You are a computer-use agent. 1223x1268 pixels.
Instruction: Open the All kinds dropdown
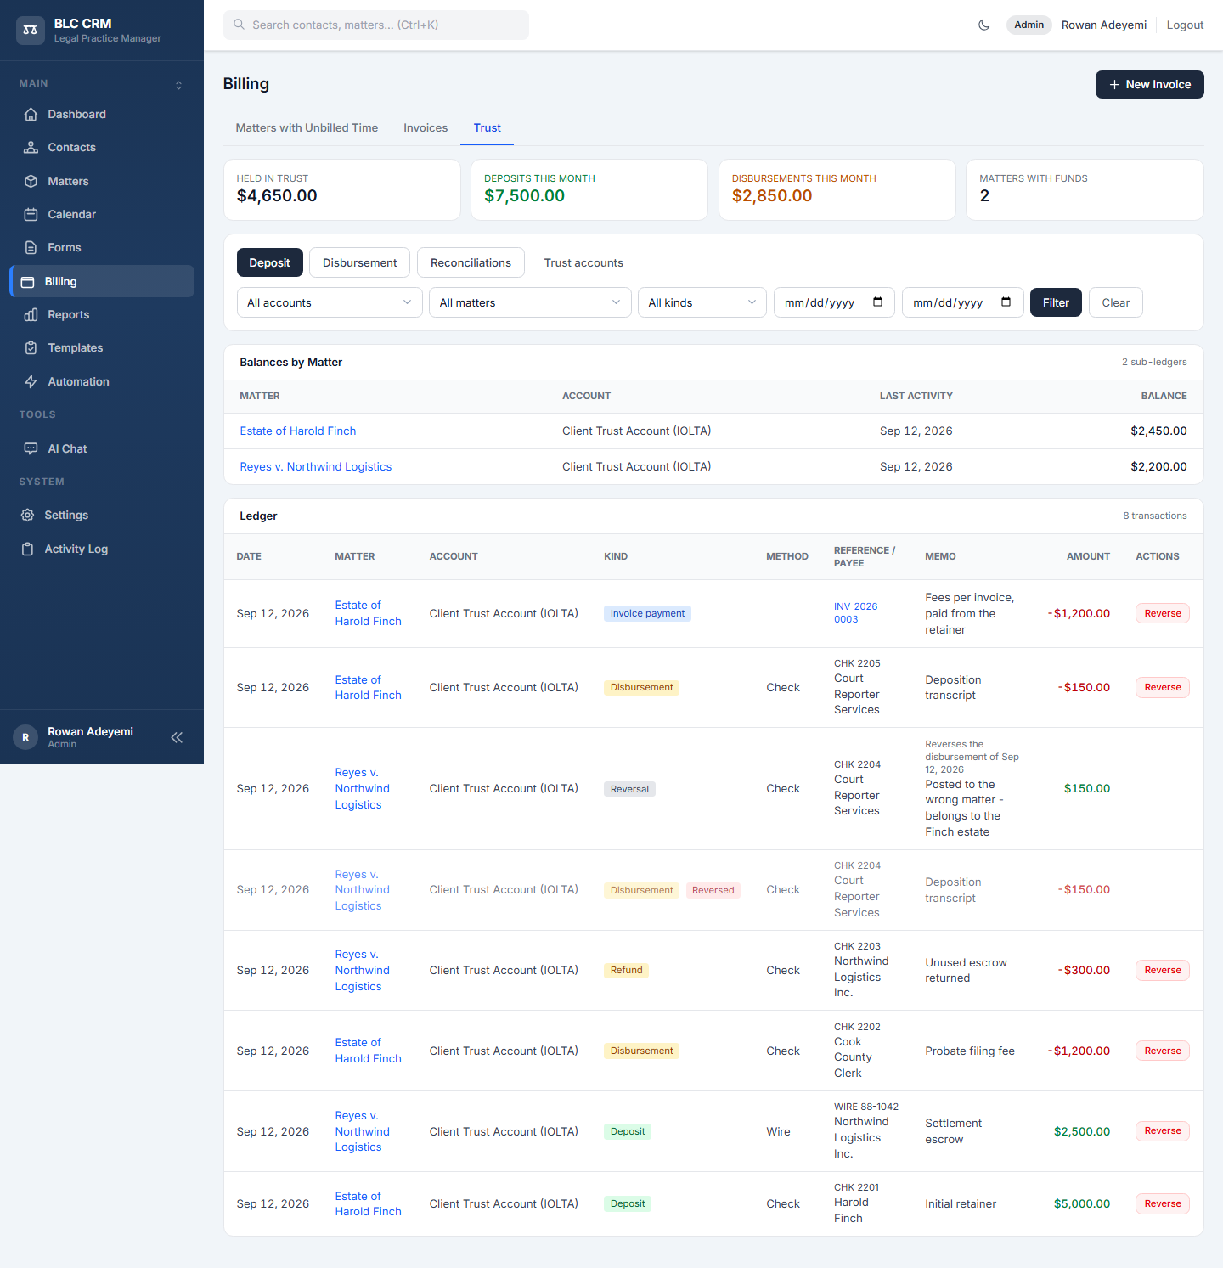point(702,303)
